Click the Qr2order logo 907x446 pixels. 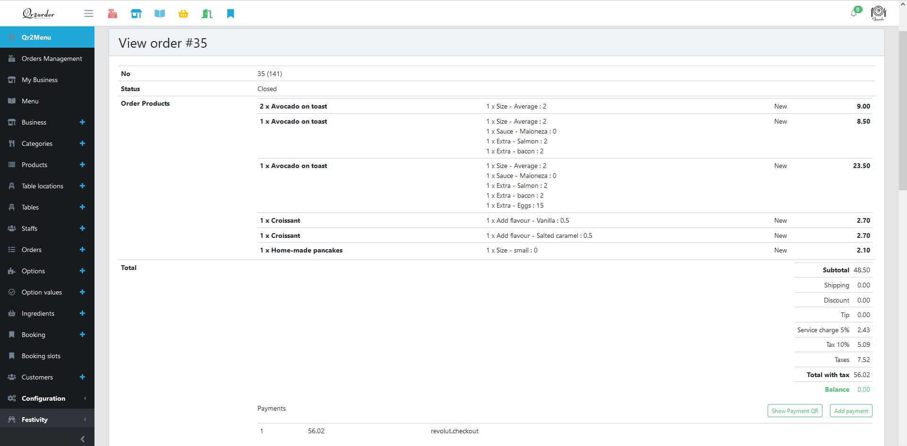(x=38, y=14)
